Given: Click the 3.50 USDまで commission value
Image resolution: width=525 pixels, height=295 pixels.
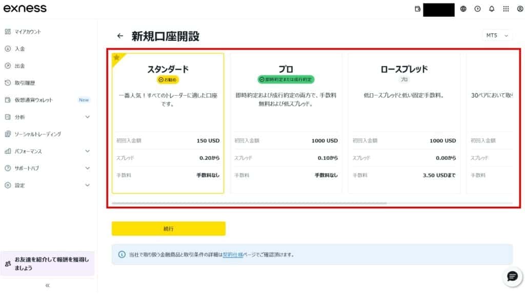Looking at the screenshot, I should tap(439, 175).
